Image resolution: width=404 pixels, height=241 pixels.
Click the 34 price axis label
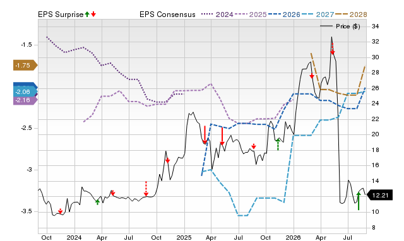[375, 26]
